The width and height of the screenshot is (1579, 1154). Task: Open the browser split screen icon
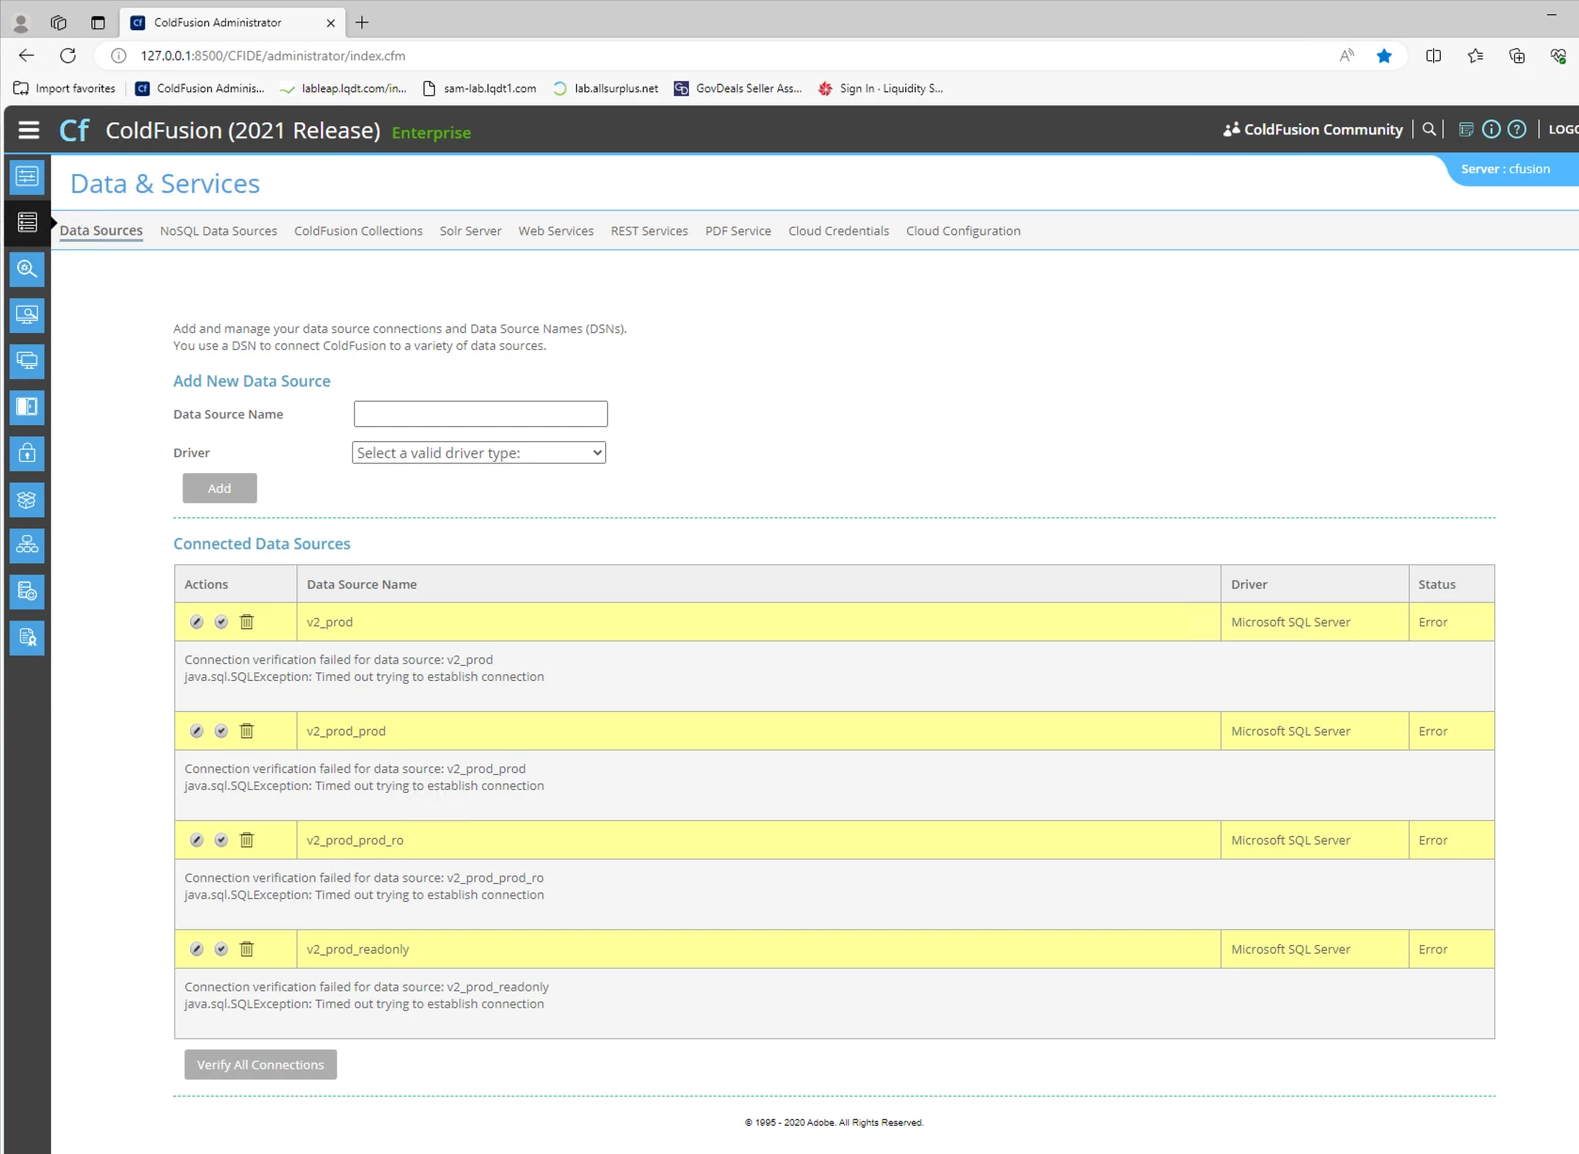pyautogui.click(x=1433, y=55)
